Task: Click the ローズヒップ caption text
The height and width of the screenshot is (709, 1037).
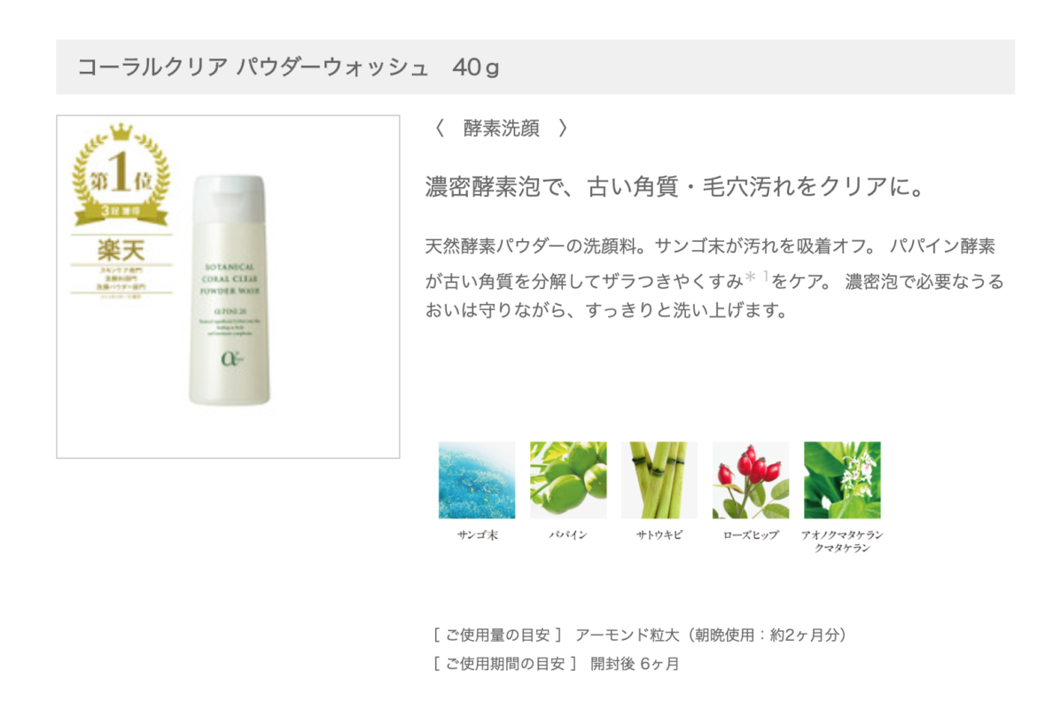Action: [x=751, y=534]
